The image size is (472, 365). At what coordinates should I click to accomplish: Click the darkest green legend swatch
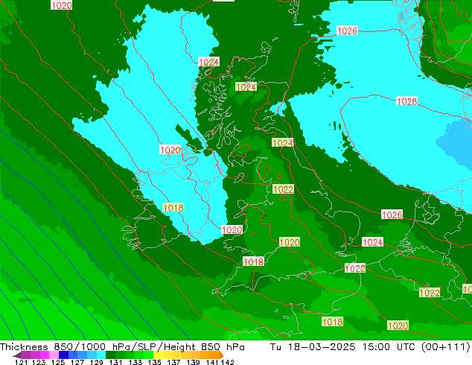pos(110,355)
